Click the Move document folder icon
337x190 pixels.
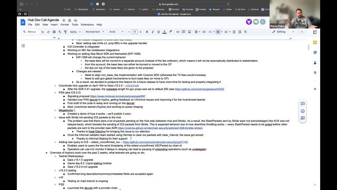tap(70, 20)
